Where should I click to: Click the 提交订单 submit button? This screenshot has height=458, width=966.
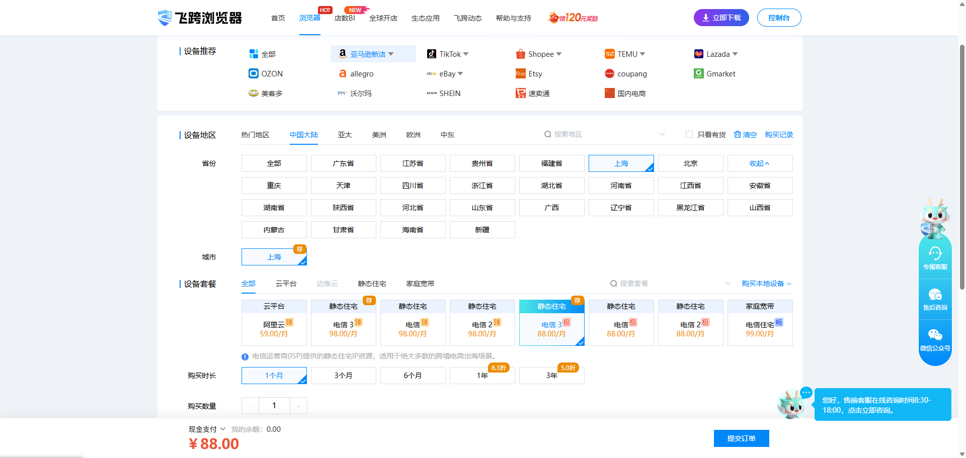741,438
